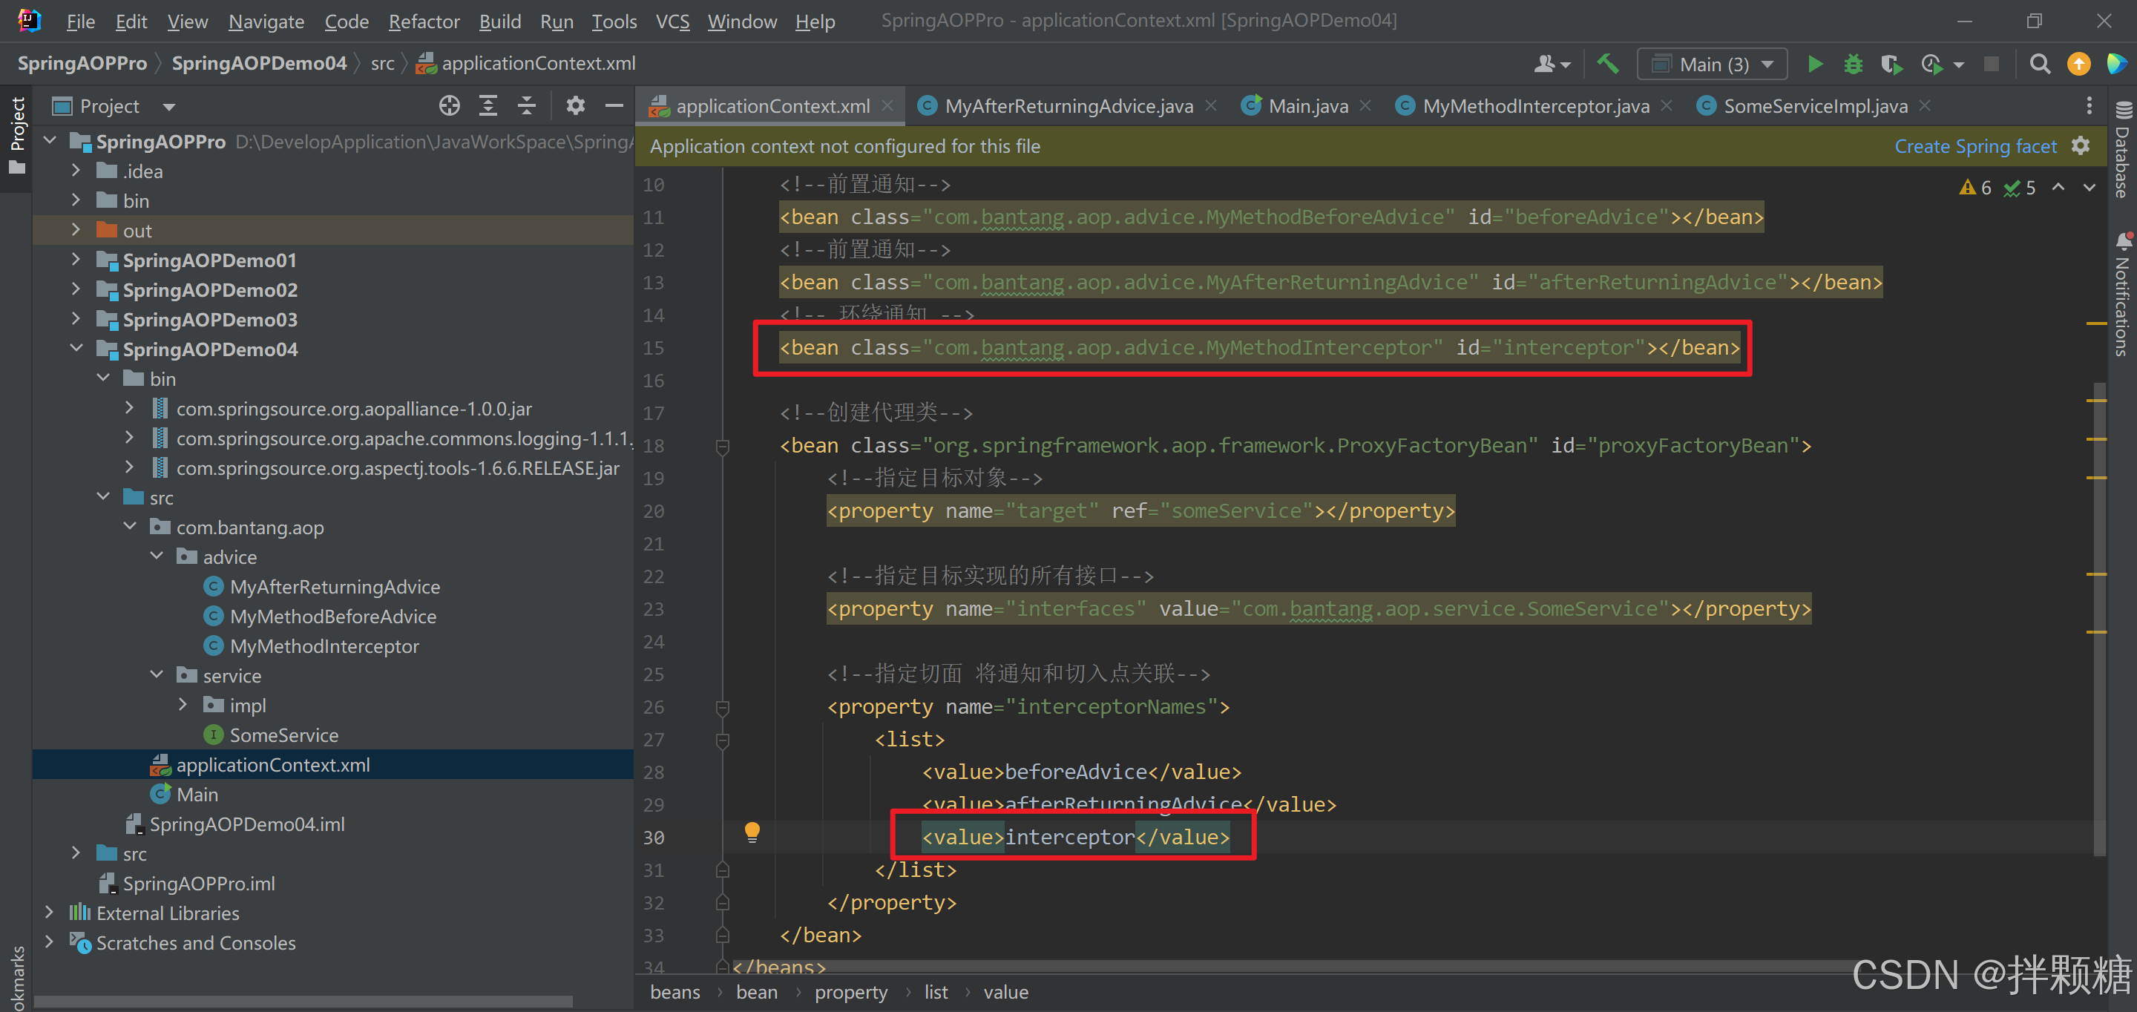The width and height of the screenshot is (2137, 1012).
Task: Expand the SpringAOPDemo01 module node
Action: 76,260
